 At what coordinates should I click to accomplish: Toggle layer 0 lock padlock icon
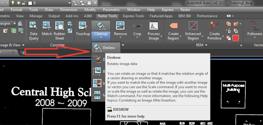(x=24, y=3)
